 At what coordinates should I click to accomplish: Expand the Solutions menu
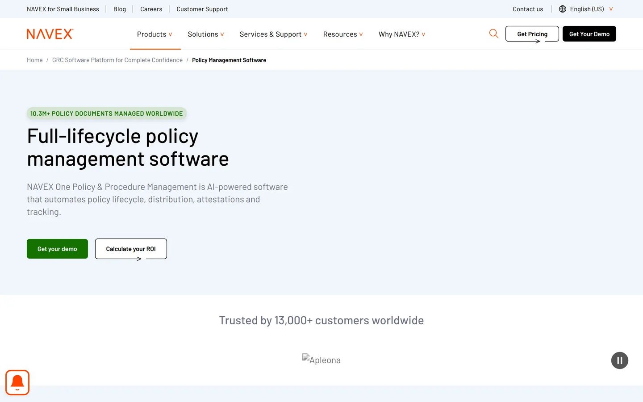pyautogui.click(x=206, y=34)
